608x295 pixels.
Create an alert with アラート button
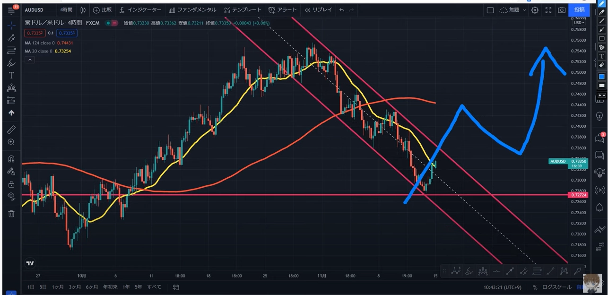tap(283, 10)
